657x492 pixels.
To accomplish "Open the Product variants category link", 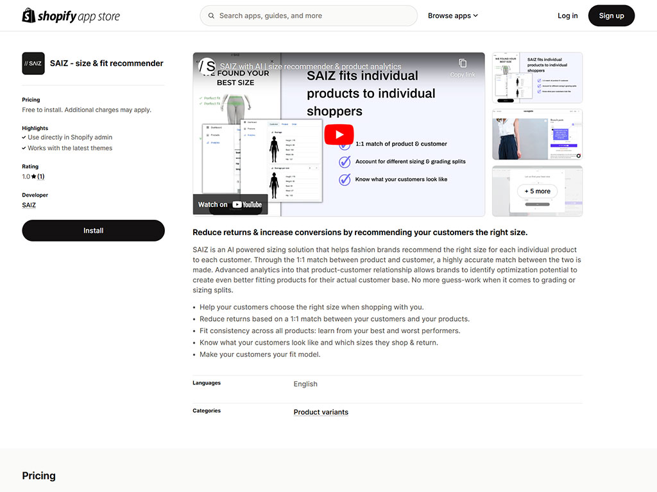I will [x=321, y=412].
